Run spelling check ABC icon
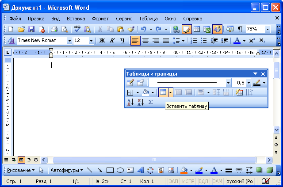This screenshot has width=283, height=187. pyautogui.click(x=77, y=29)
